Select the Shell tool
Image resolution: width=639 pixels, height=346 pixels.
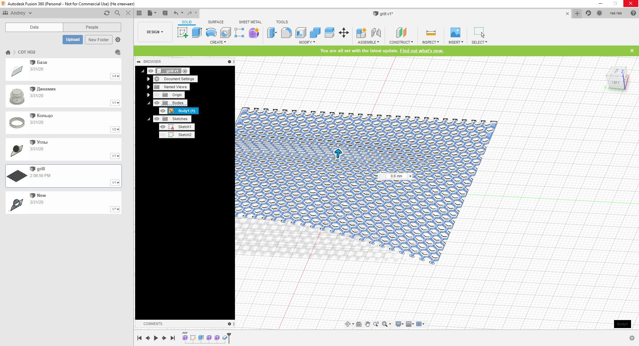click(301, 33)
